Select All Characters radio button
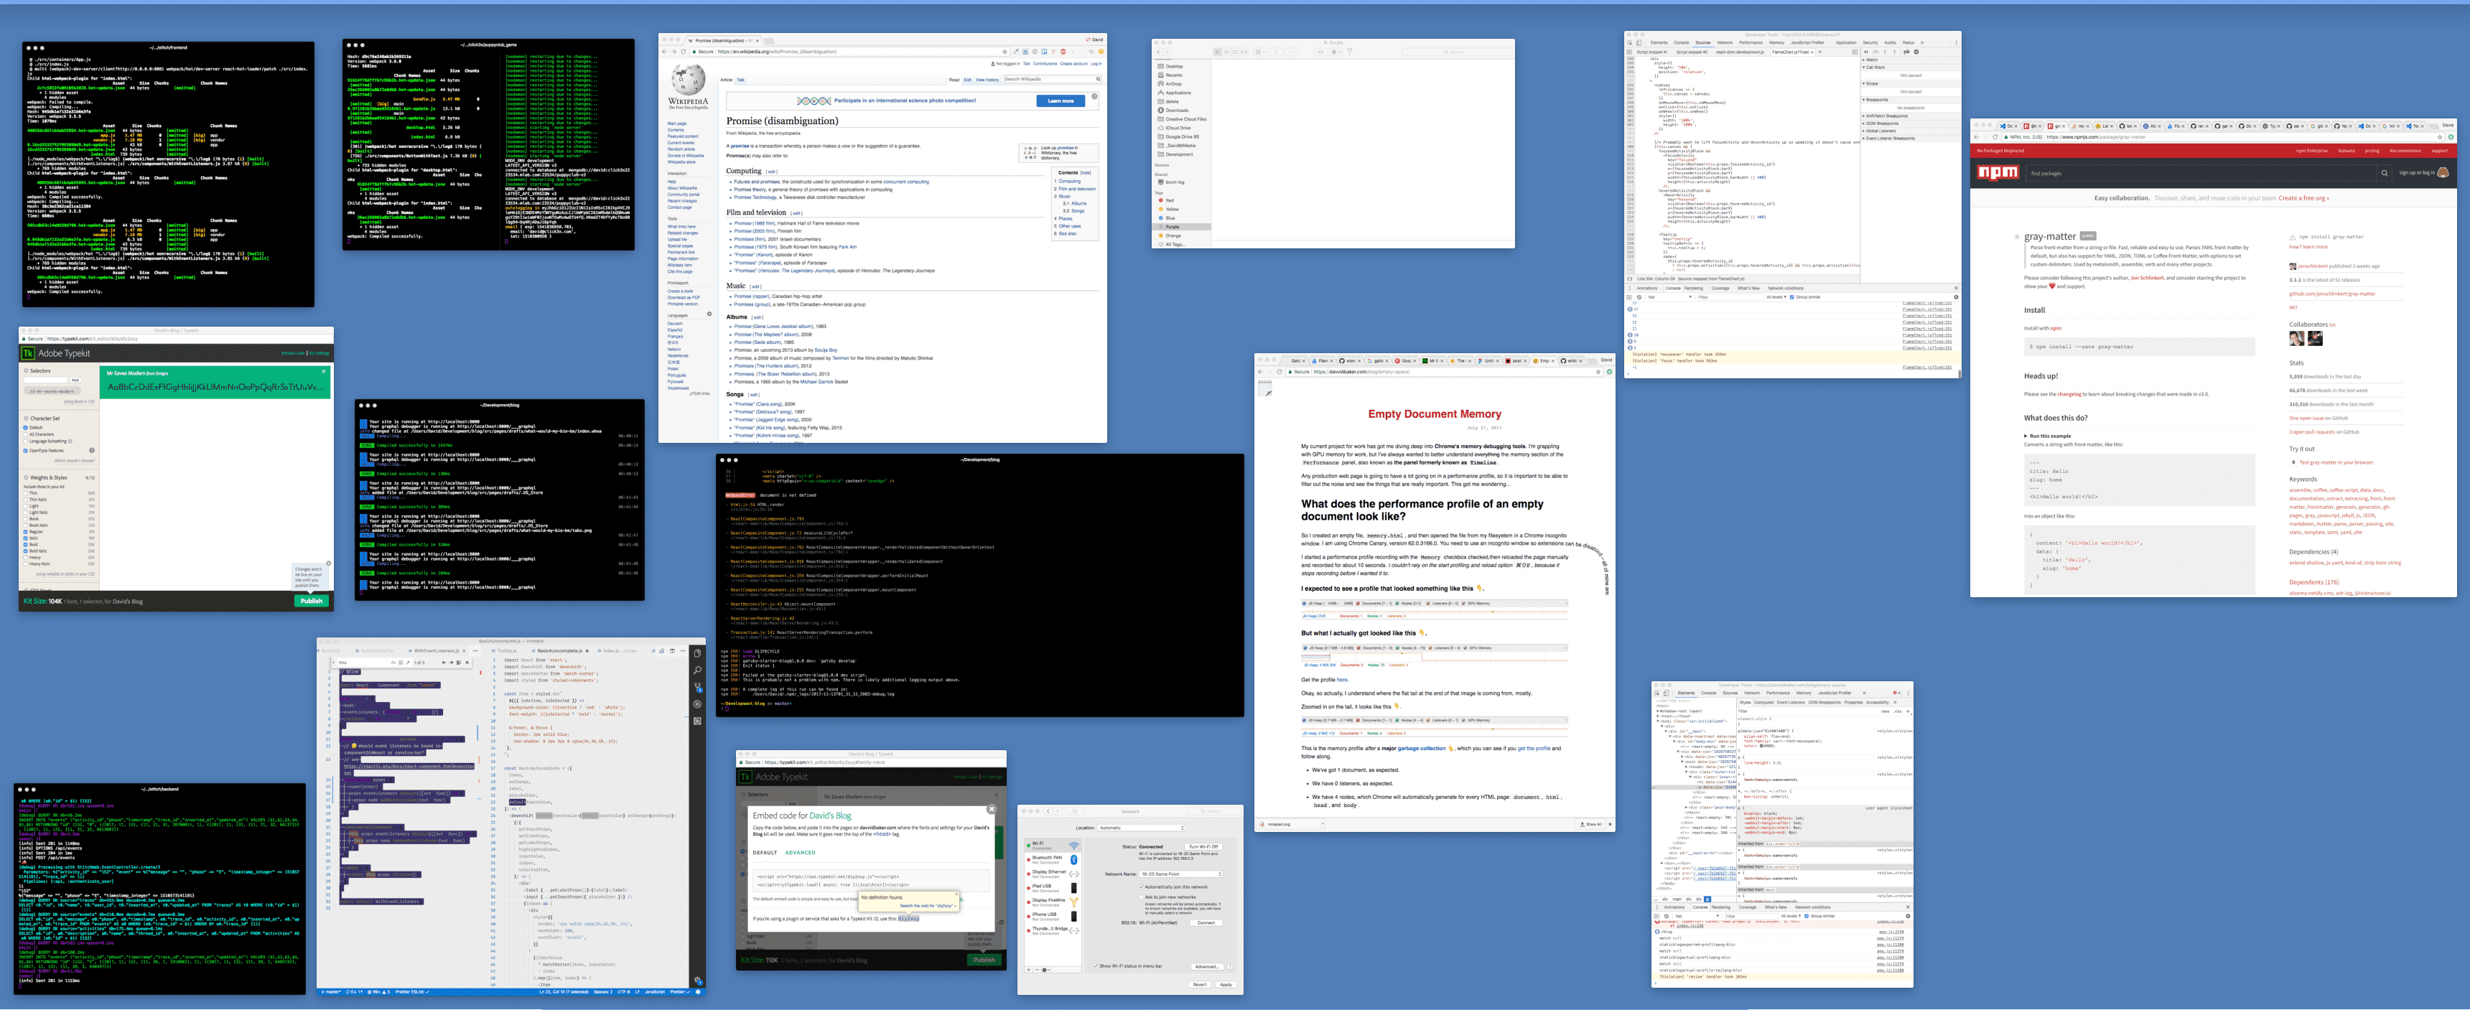Viewport: 2470px width, 1010px height. 26,434
